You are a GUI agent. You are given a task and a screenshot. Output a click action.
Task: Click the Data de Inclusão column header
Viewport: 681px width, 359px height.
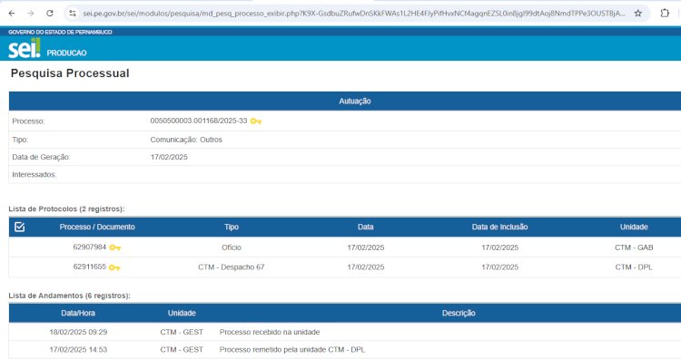click(x=500, y=227)
